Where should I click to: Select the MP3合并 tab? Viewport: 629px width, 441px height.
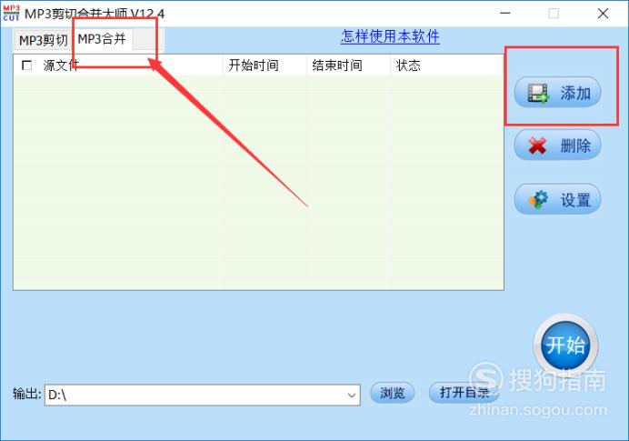[102, 39]
